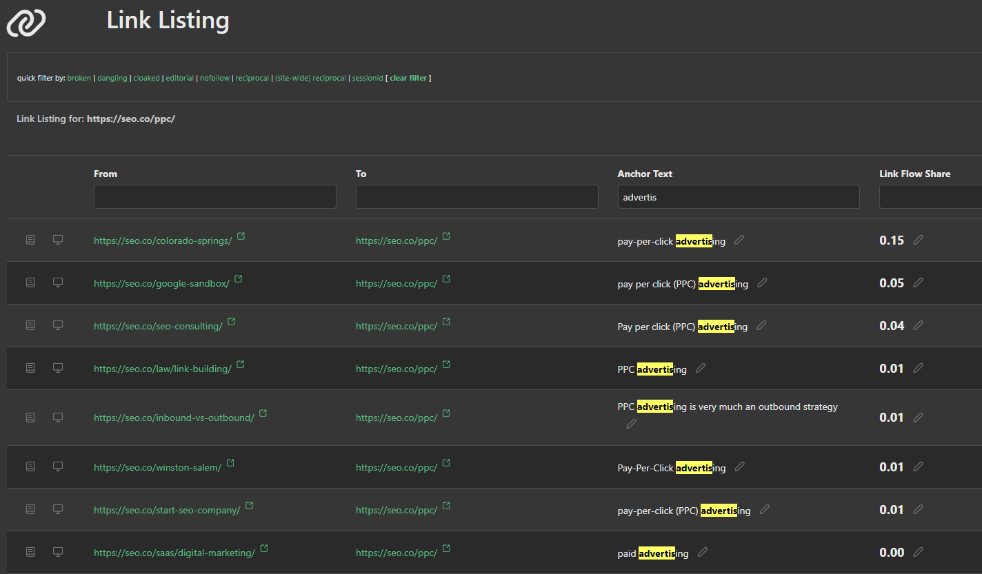Filter links by broken
Screen dimensions: 982x574
point(79,79)
